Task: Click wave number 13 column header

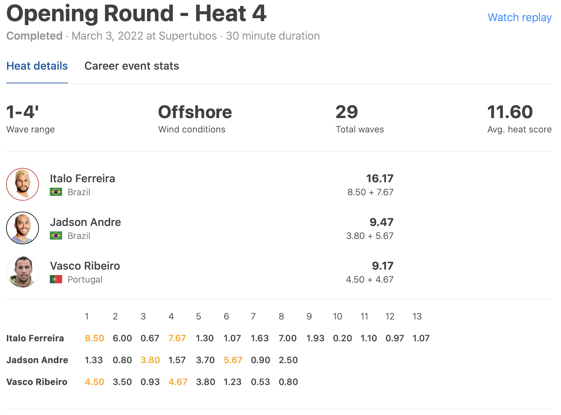Action: (417, 316)
